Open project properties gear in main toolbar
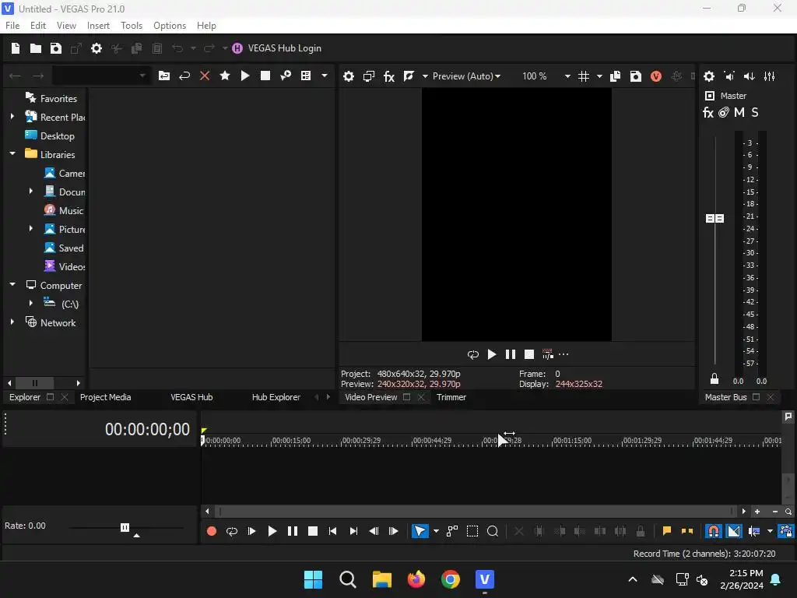 point(96,48)
